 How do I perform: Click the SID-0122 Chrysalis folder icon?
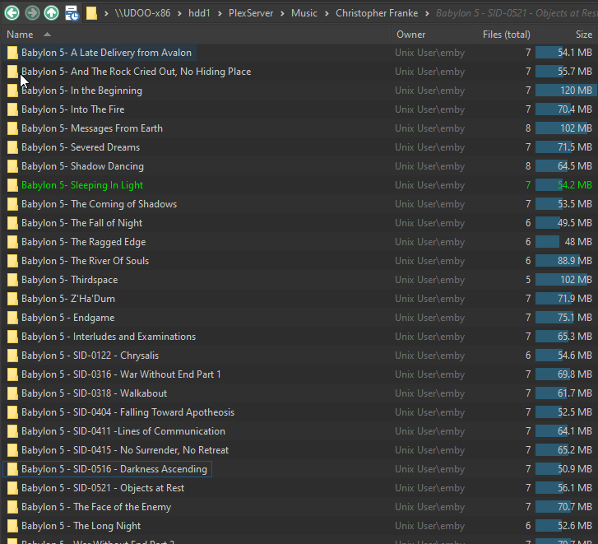[x=12, y=356]
